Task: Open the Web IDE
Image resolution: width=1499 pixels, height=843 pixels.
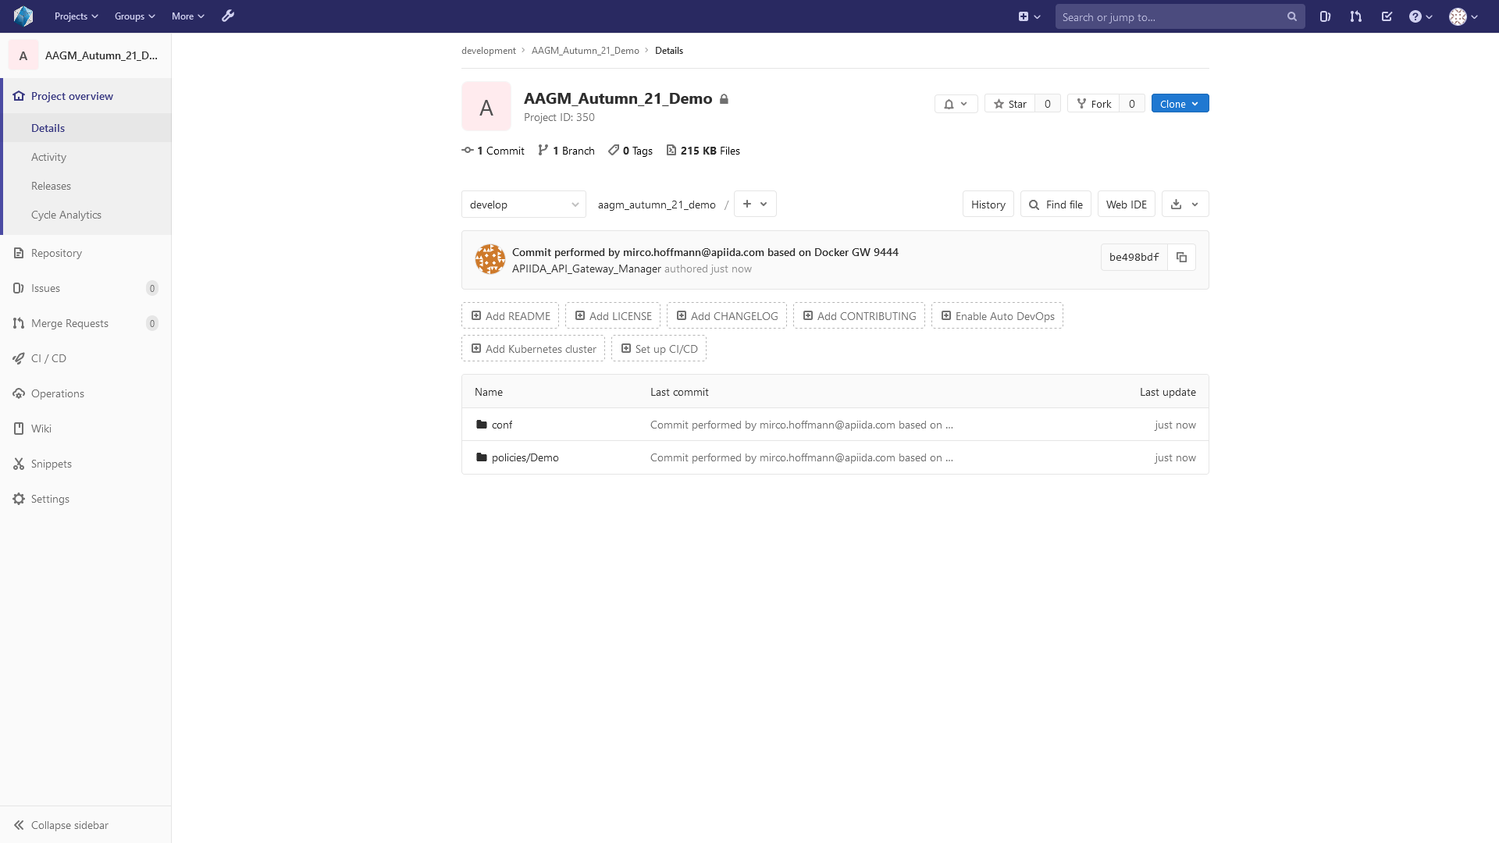Action: 1126,205
